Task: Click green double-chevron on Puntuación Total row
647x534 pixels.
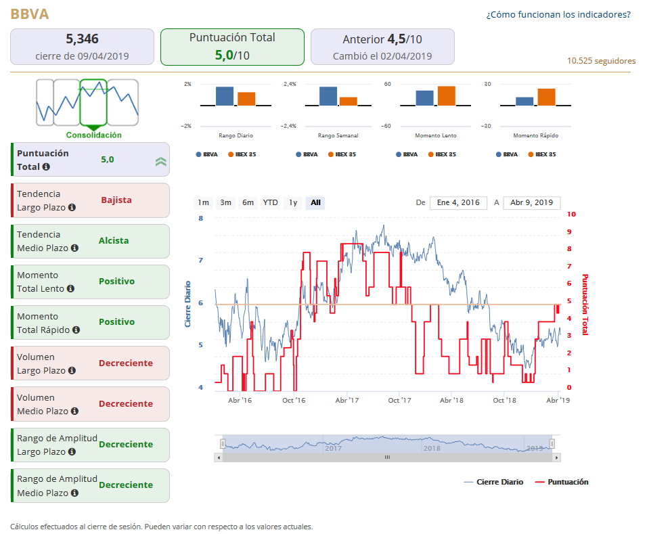Action: pyautogui.click(x=161, y=162)
